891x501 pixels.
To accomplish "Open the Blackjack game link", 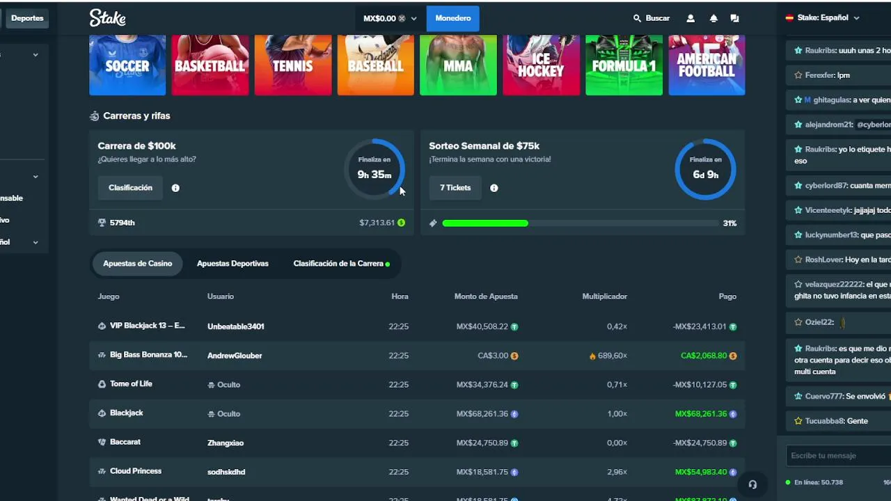I will pos(126,413).
